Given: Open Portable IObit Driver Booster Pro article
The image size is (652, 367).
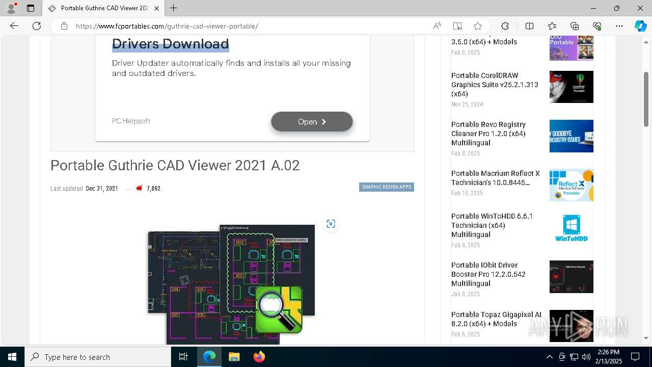Looking at the screenshot, I should (x=488, y=274).
